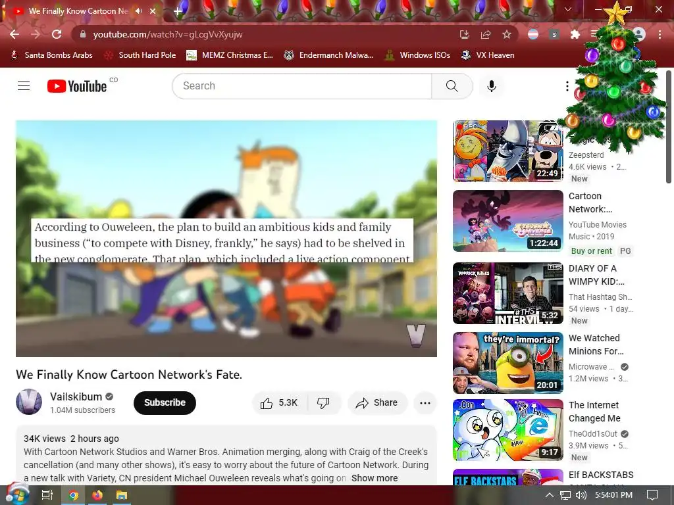Open system volume tray icon

(581, 495)
